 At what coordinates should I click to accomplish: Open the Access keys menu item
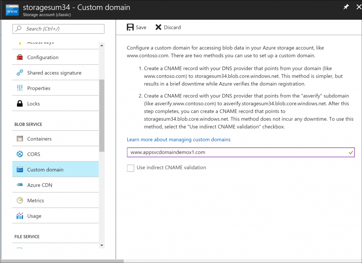[40, 43]
